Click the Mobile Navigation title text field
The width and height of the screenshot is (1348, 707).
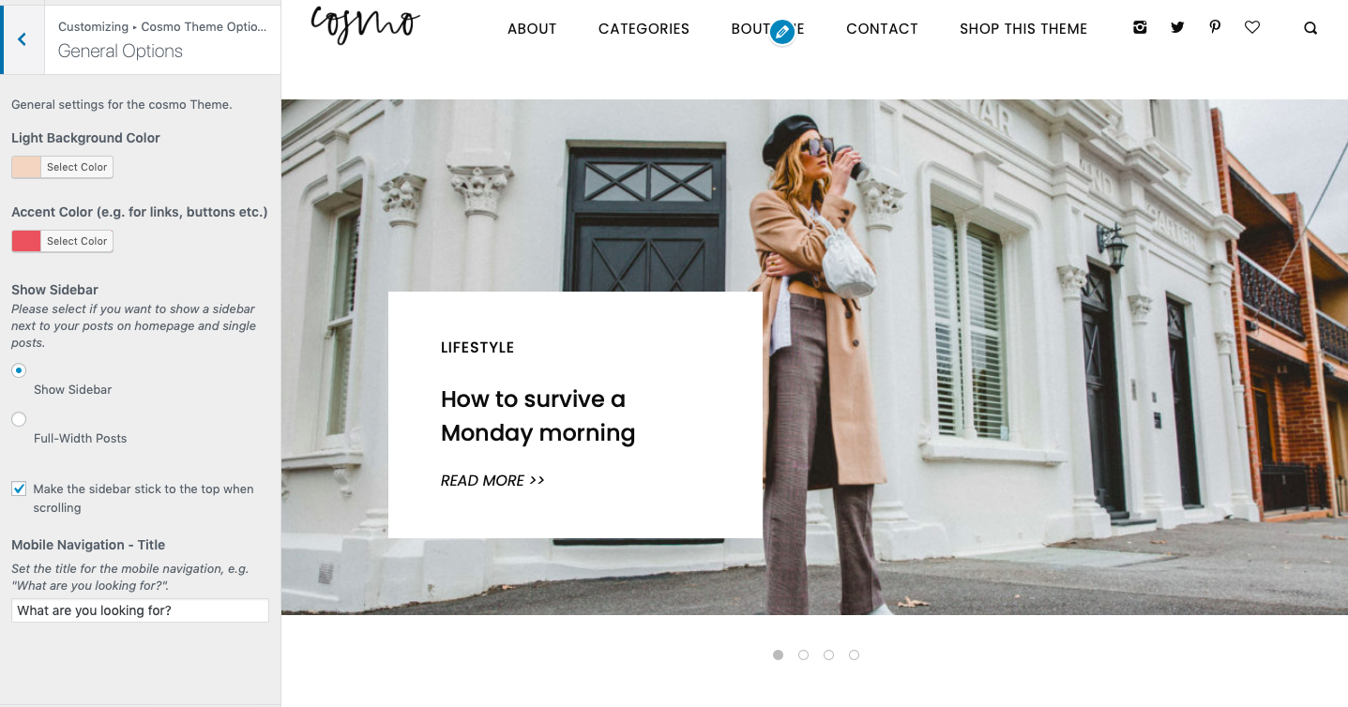tap(140, 610)
